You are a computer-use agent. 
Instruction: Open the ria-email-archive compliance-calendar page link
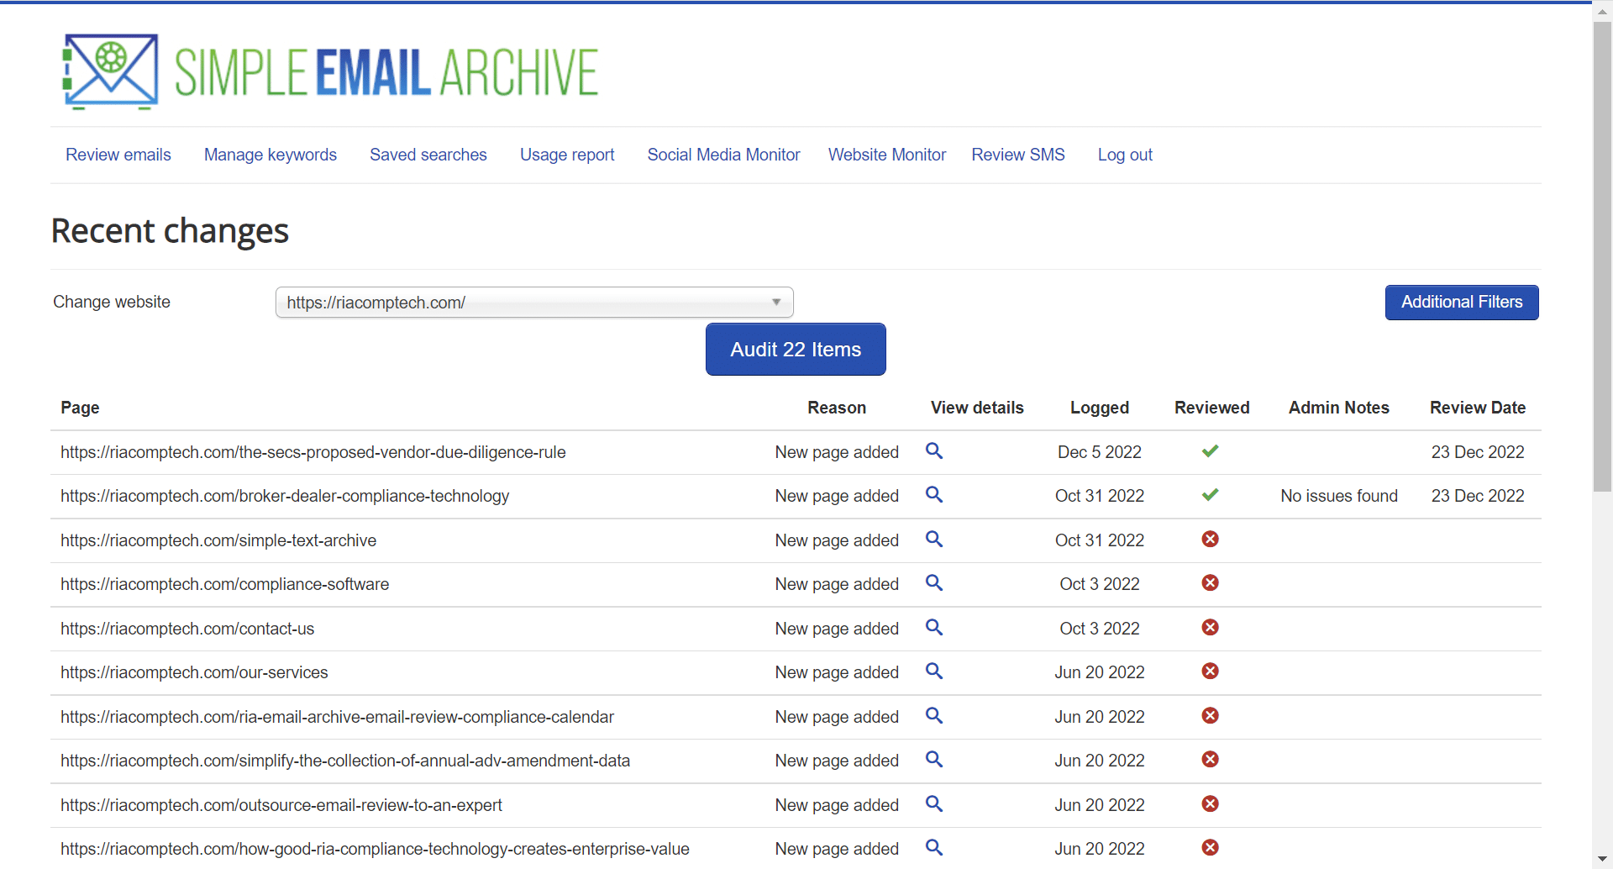(337, 717)
